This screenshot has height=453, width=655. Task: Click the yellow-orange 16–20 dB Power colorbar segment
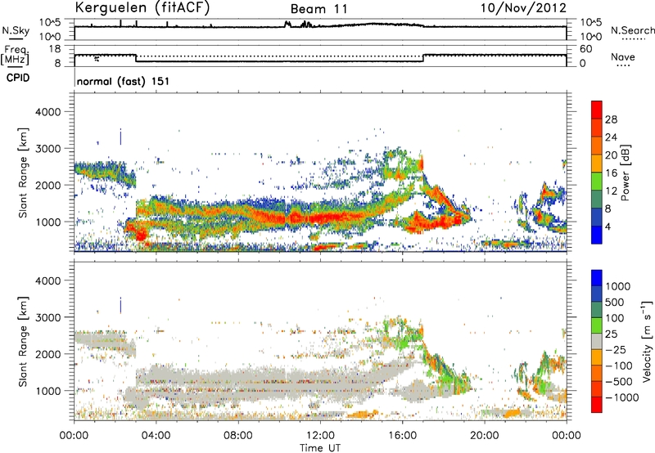pyautogui.click(x=597, y=164)
